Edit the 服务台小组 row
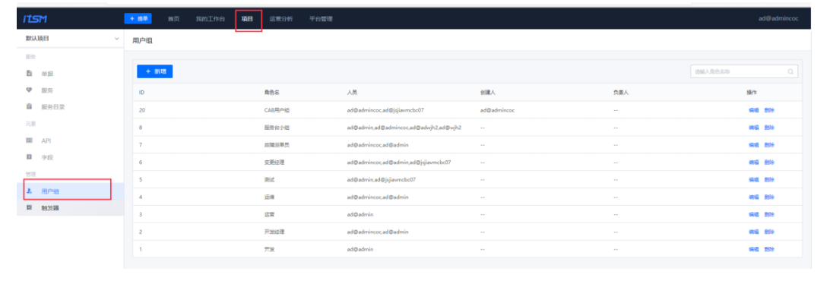Image resolution: width=833 pixels, height=281 pixels. pyautogui.click(x=753, y=128)
